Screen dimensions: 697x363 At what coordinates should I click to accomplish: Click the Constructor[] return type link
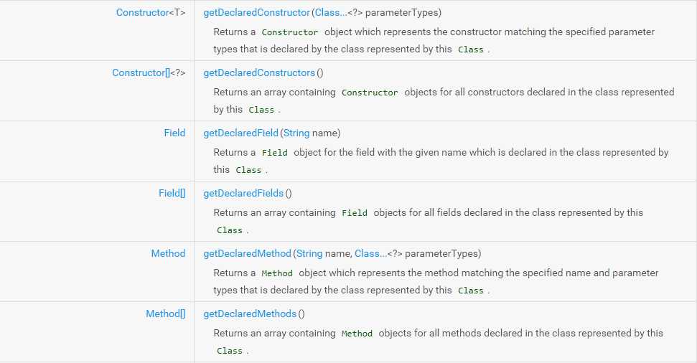(141, 73)
